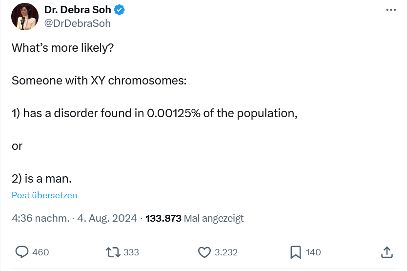This screenshot has height=271, width=407.
Task: Click the 460 replies count
Action: click(x=41, y=252)
